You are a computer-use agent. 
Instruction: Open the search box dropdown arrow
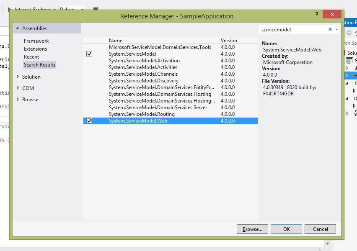[x=336, y=30]
